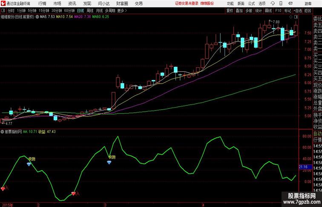Add stock with +自选 button
322x207 pixels.
point(298,11)
